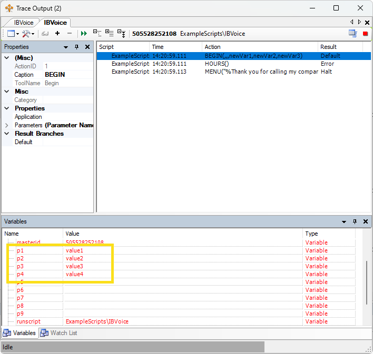Screen dimensions: 373x354
Task: Select the runscript variable row
Action: [x=28, y=321]
